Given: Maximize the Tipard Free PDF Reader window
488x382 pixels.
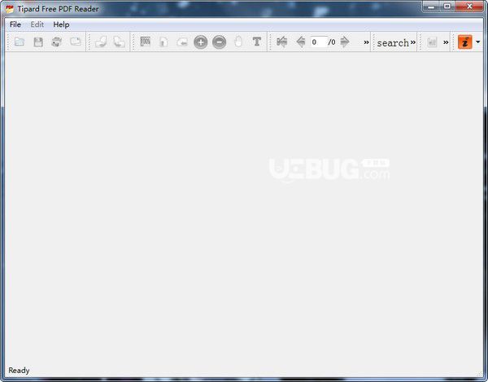Looking at the screenshot, I should (447, 7).
